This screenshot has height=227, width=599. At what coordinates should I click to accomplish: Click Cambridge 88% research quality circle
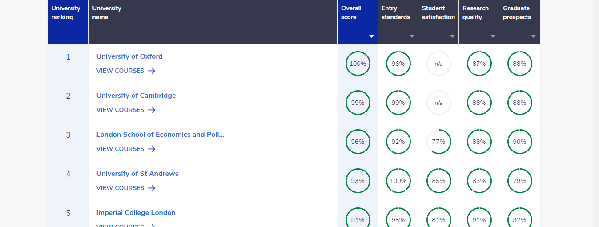point(479,103)
